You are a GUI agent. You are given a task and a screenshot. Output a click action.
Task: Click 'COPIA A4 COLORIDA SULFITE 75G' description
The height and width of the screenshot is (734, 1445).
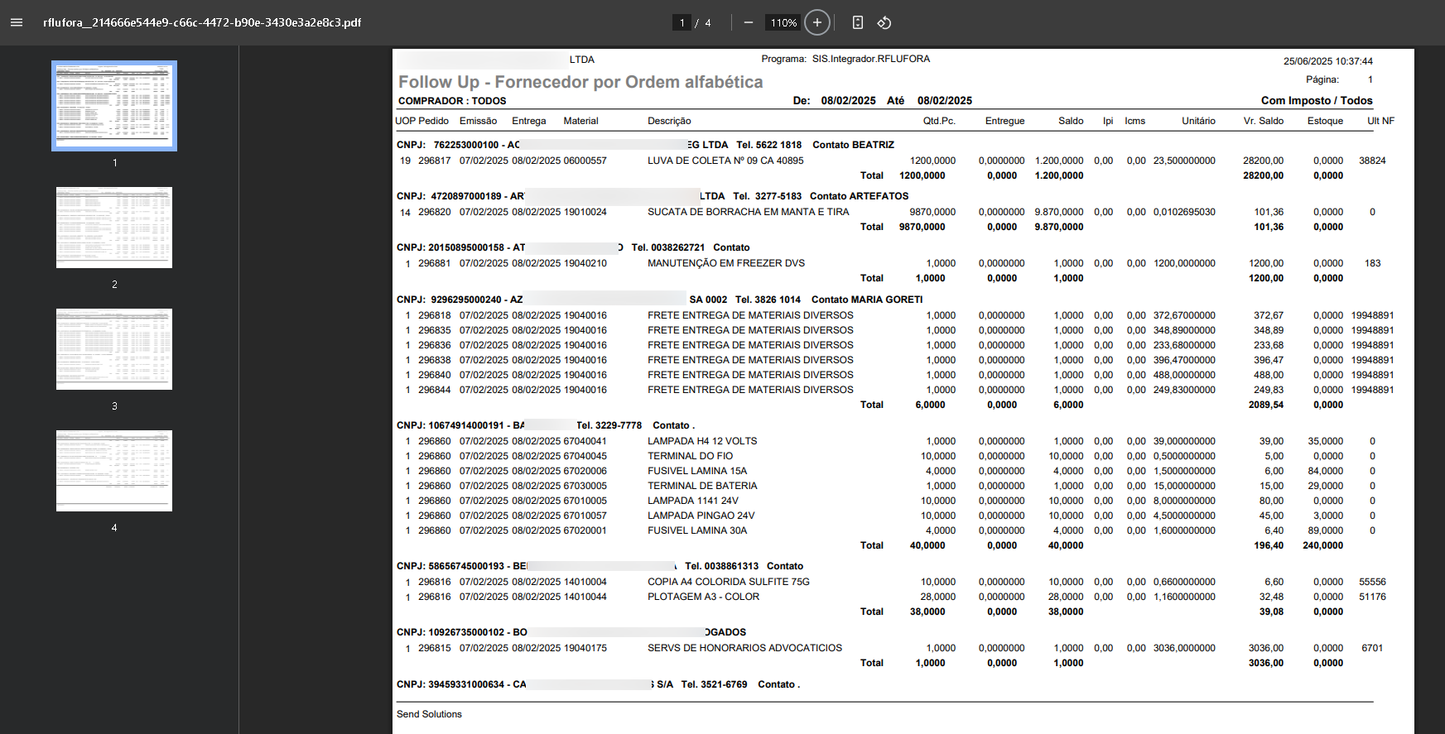(729, 582)
